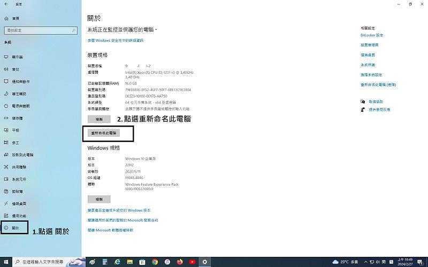The height and width of the screenshot is (267, 428).
Task: Select the device ID beginning 79F88816
Action: (x=158, y=90)
